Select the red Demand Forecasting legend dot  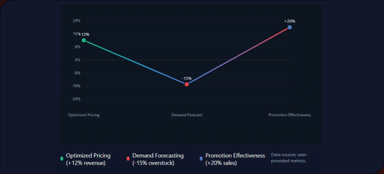click(x=128, y=159)
